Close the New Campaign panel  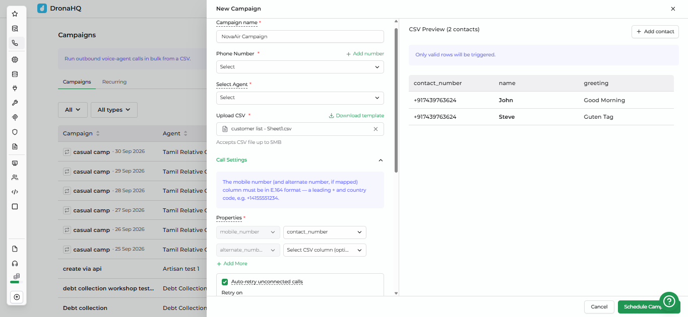[x=673, y=9]
